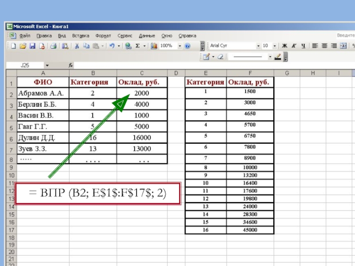355x266 pixels.
Task: Click the Save (floppy disk) icon
Action: (32, 46)
